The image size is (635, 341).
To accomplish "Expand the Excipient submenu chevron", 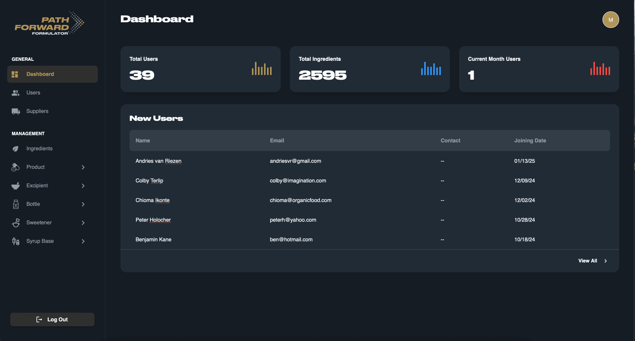I will coord(83,186).
